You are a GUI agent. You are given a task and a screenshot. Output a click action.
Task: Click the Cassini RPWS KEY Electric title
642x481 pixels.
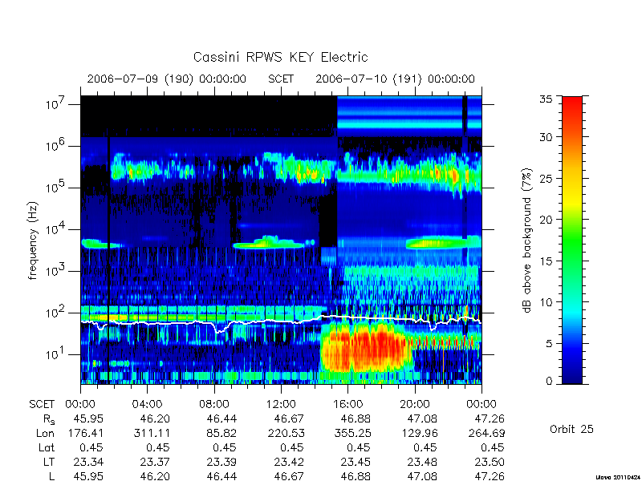pos(280,57)
